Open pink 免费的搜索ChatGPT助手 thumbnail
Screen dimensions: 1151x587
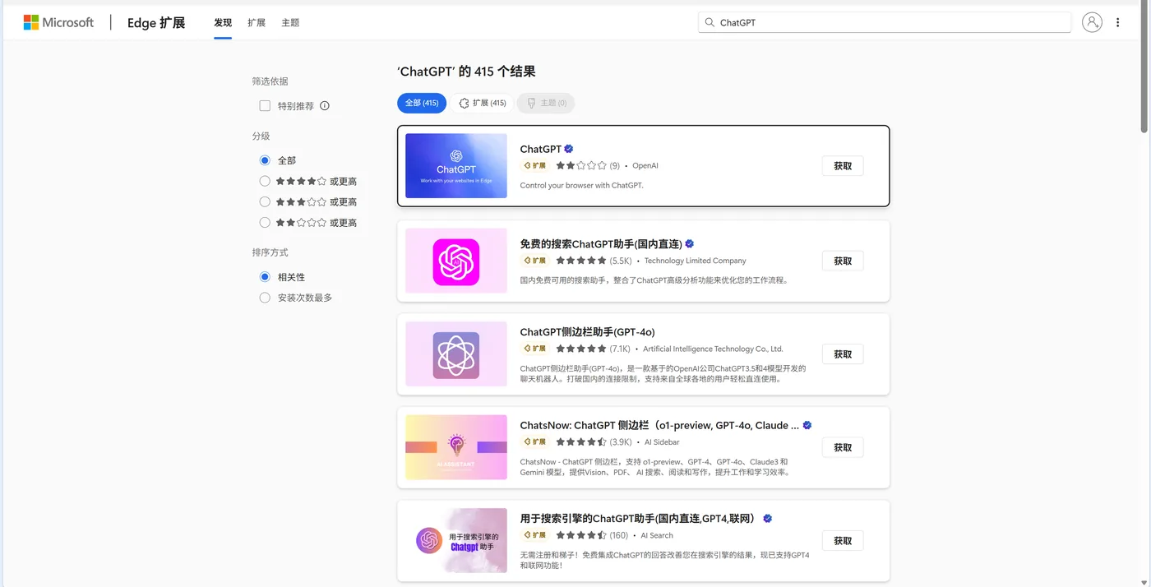point(456,261)
